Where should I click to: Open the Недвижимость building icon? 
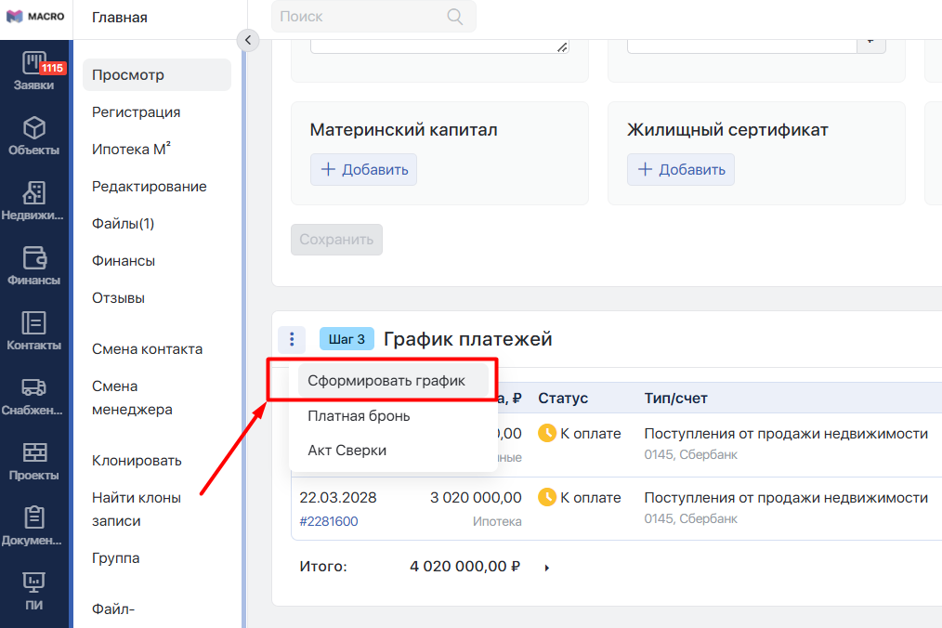coord(34,193)
